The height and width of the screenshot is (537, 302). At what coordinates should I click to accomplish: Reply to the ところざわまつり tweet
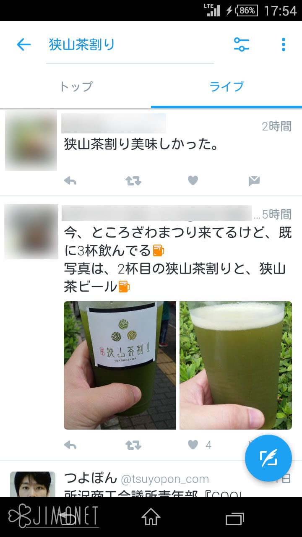click(x=70, y=445)
